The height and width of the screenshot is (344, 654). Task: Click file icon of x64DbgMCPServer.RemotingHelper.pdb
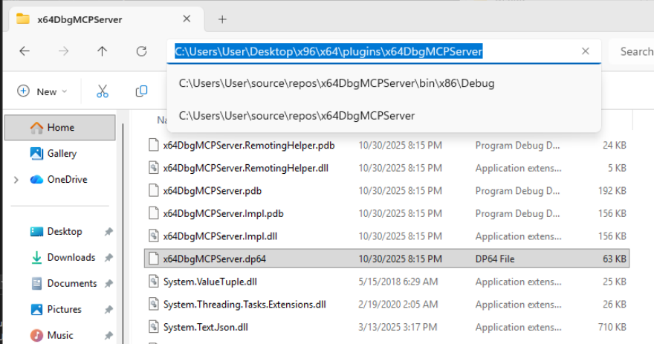pos(154,145)
